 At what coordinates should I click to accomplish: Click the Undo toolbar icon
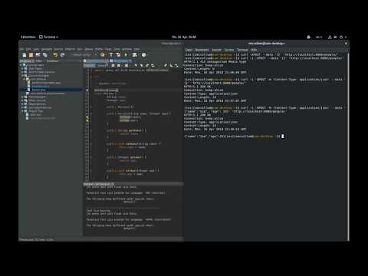(x=55, y=55)
